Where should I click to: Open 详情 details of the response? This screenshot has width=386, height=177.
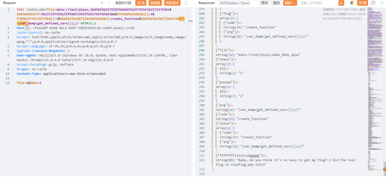[x=362, y=3]
